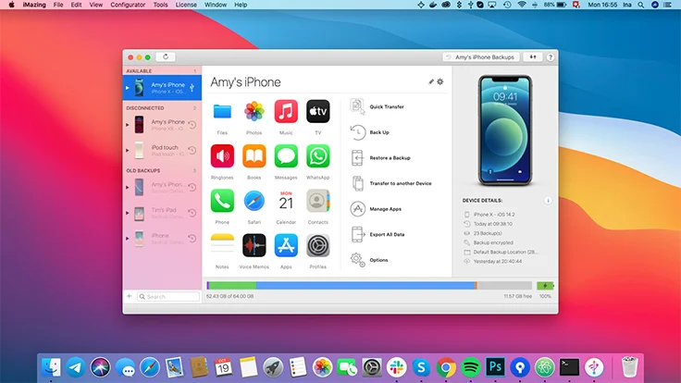Click the Safari compass icon

click(x=254, y=201)
